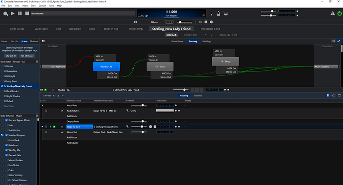Viewport: 343px width, 185px height.
Task: Open the MIDI filter icon on Stage-73 V2 1 row
Action: coord(127,127)
